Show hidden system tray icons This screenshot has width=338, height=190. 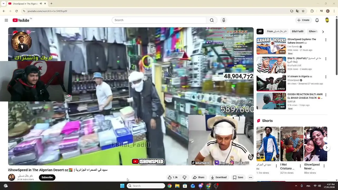click(296, 186)
